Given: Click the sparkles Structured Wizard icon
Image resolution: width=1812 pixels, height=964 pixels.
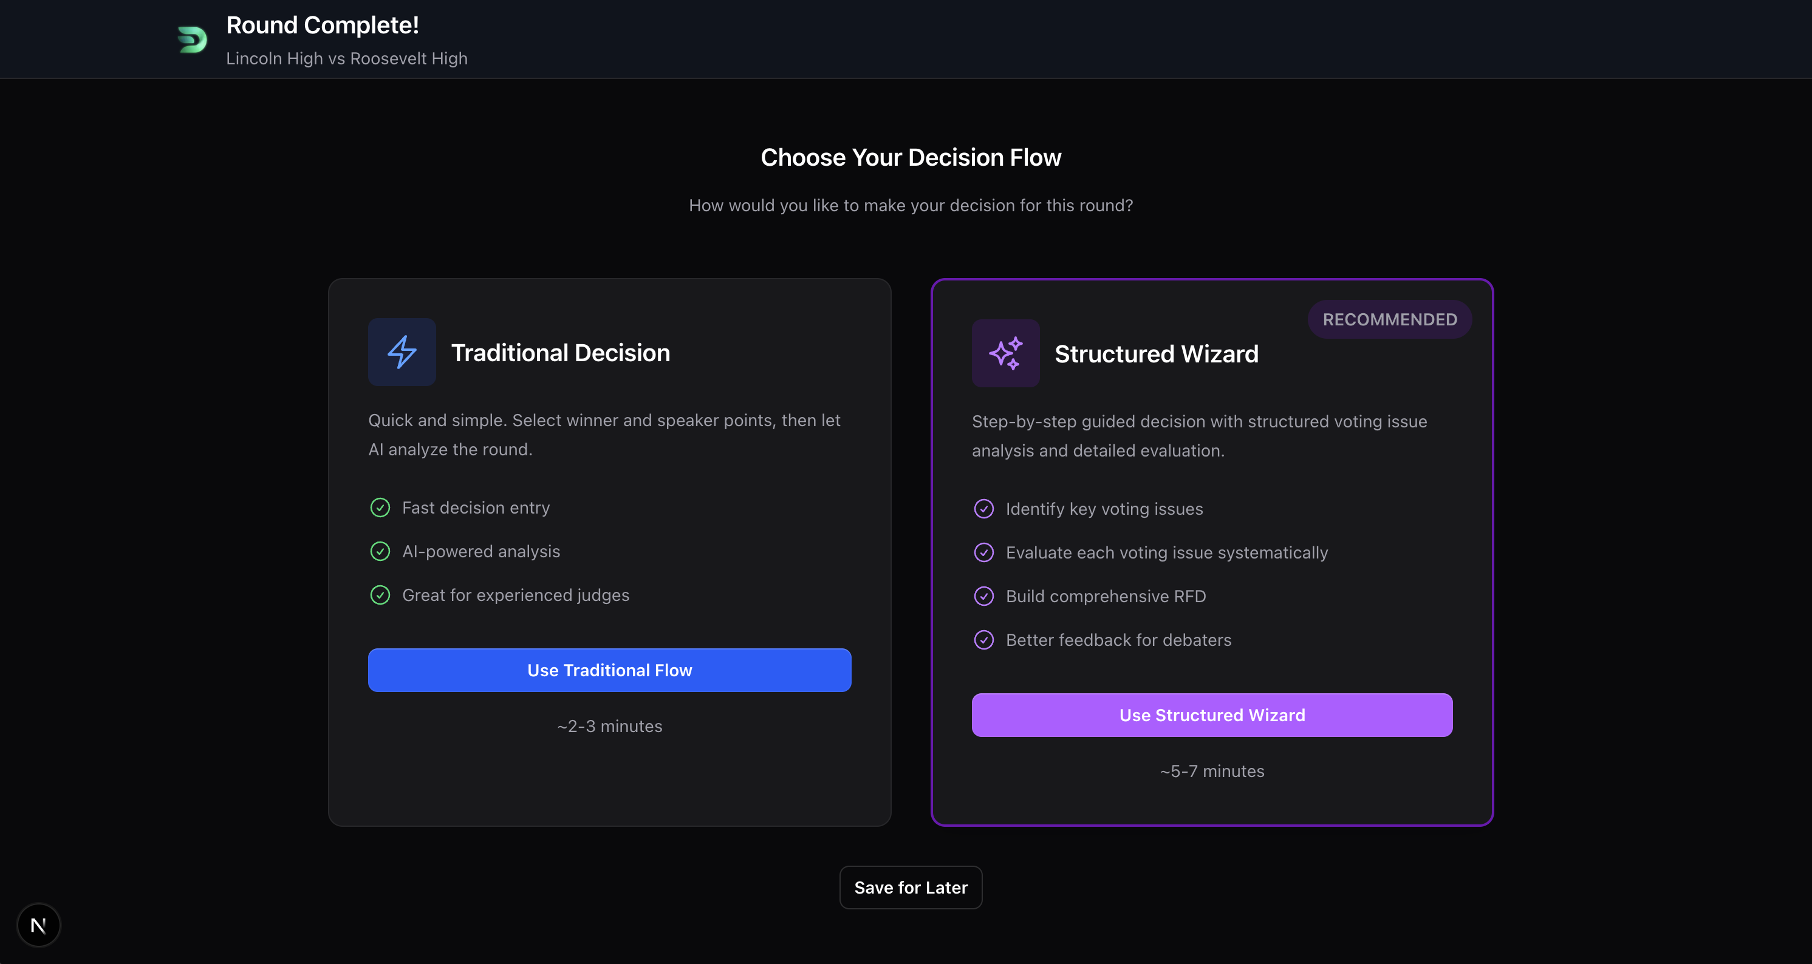Looking at the screenshot, I should [x=1005, y=353].
